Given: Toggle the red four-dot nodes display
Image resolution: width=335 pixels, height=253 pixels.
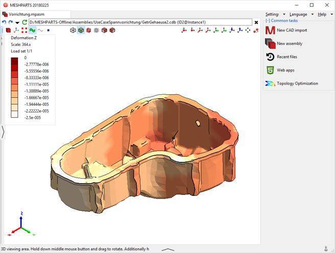Looking at the screenshot, I should pyautogui.click(x=24, y=31).
